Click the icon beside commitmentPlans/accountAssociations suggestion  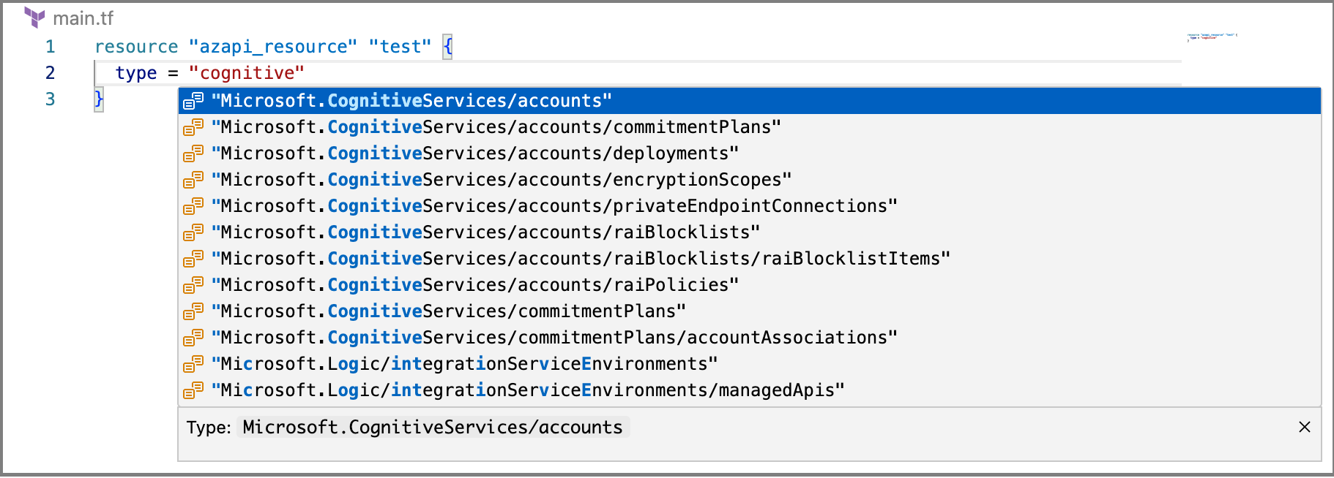click(x=193, y=338)
